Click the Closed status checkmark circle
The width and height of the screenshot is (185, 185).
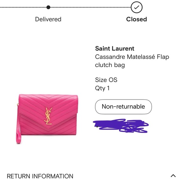pyautogui.click(x=137, y=7)
